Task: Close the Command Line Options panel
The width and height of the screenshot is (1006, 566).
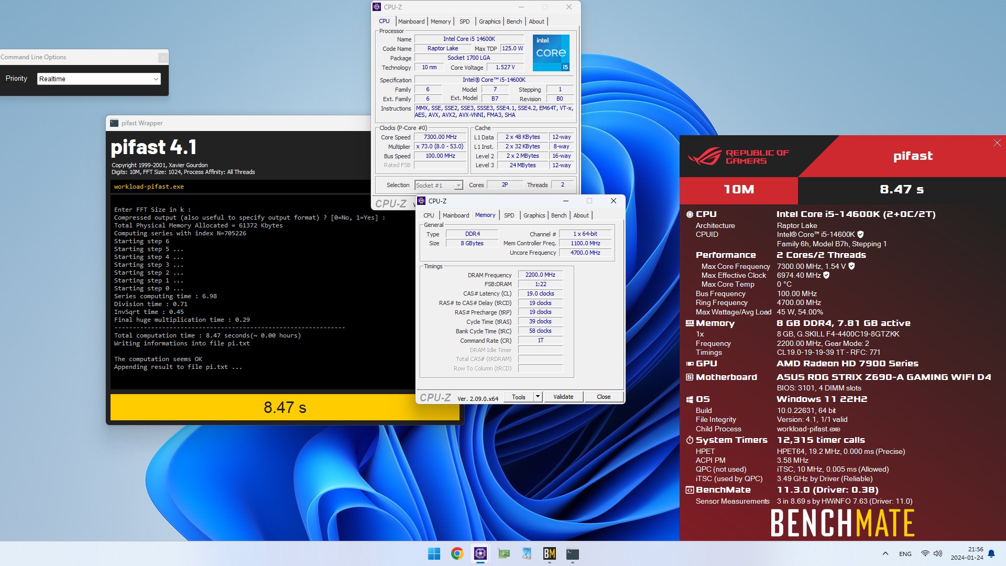Action: point(163,57)
